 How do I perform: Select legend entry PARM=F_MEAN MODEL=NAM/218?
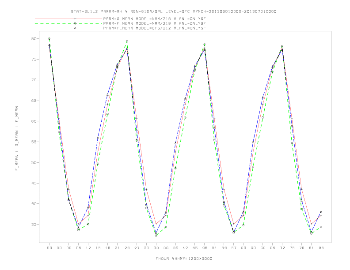[154, 23]
